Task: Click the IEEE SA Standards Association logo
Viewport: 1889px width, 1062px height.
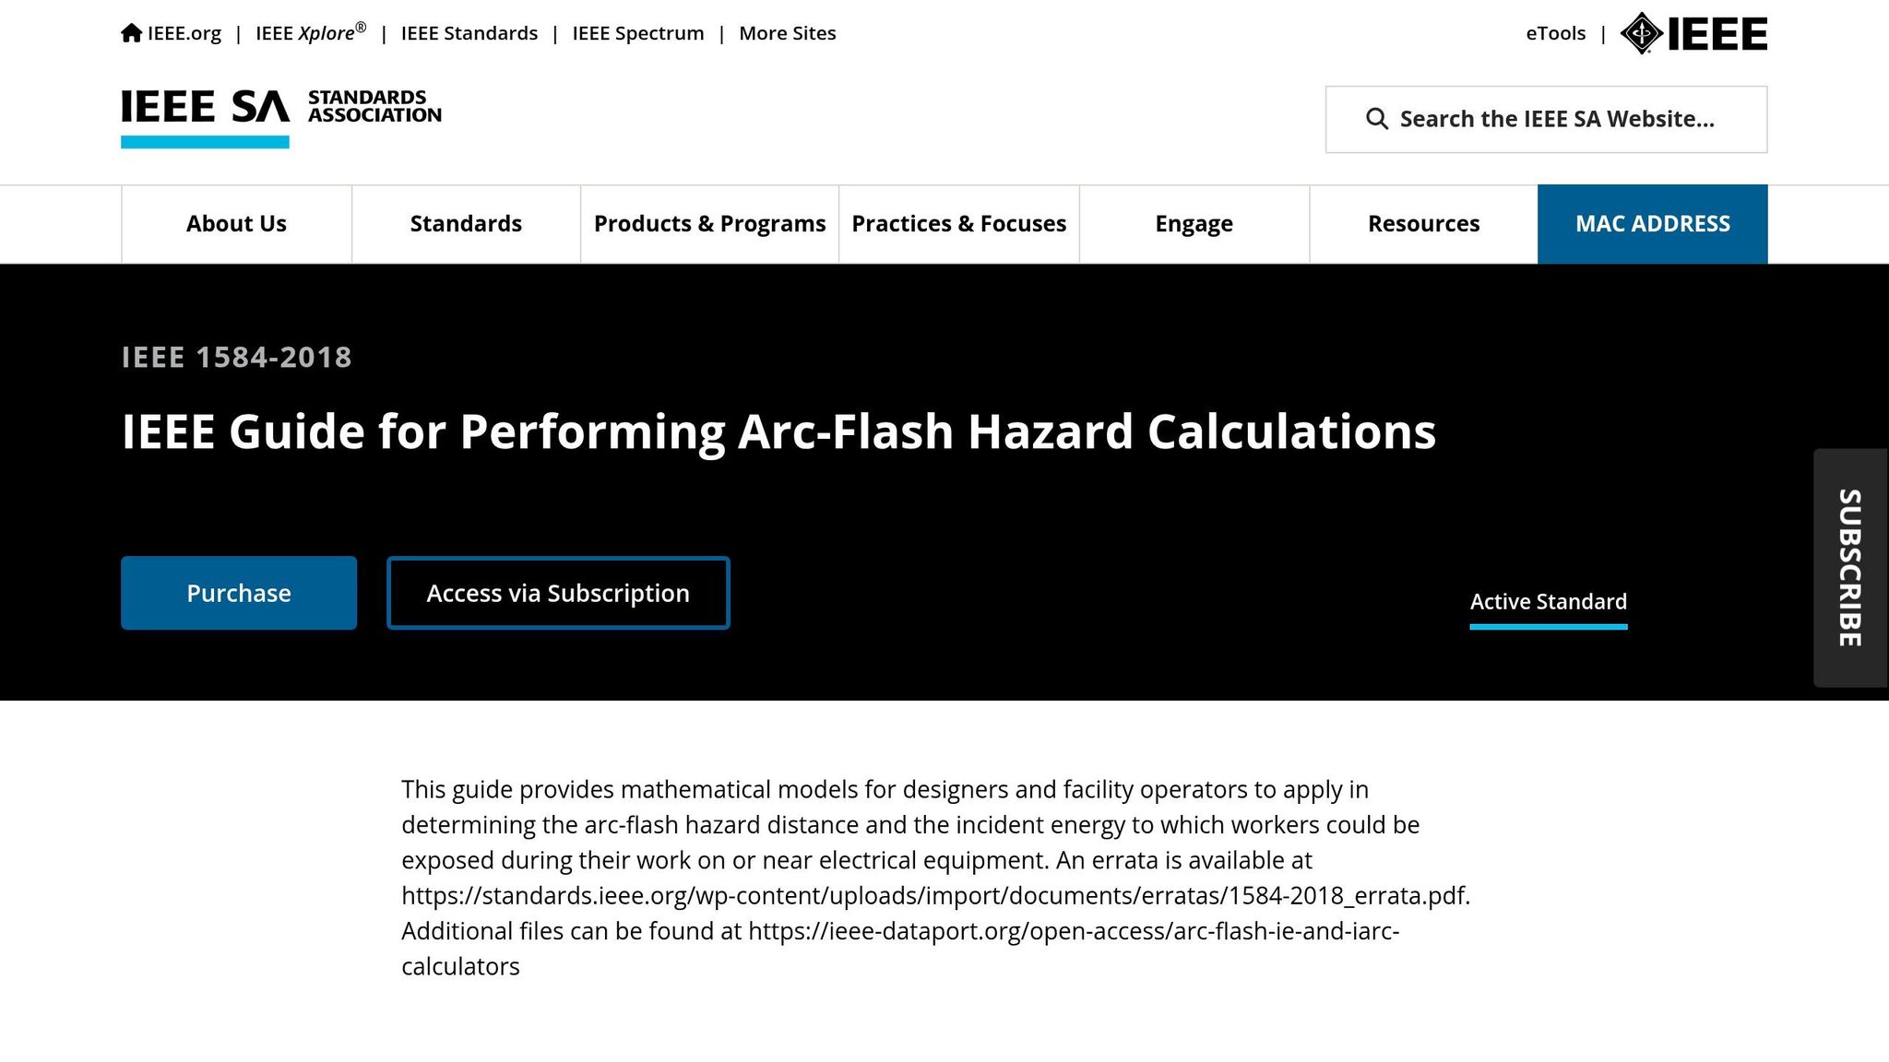Action: coord(281,117)
